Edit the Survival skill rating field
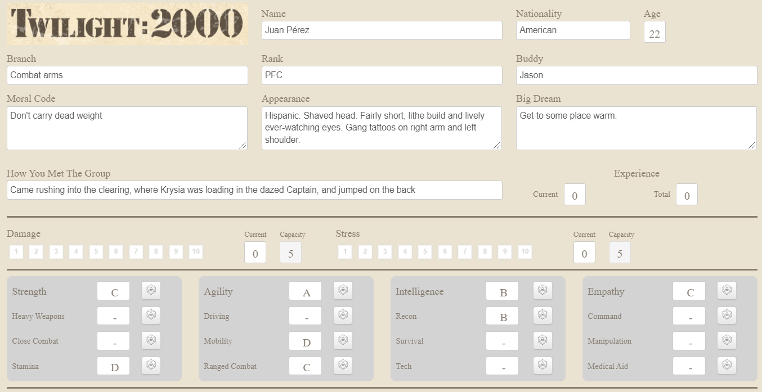This screenshot has width=762, height=392. (501, 341)
